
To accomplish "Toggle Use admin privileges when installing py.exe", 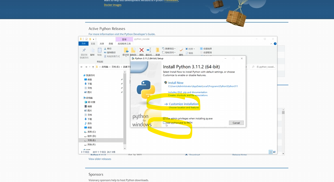I will pos(164,119).
